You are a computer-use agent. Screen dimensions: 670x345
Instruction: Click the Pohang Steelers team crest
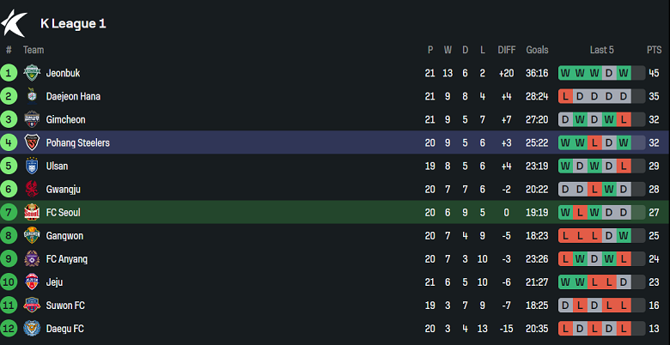click(32, 142)
